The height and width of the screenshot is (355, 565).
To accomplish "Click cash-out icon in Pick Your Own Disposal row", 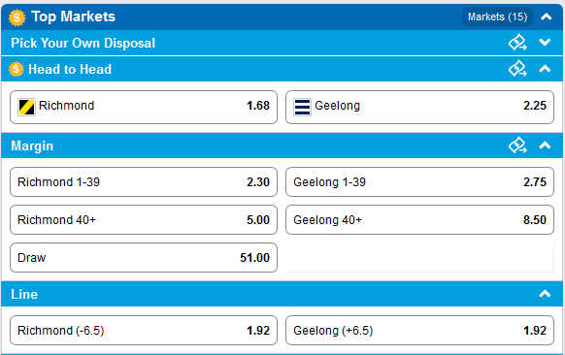I will [517, 43].
